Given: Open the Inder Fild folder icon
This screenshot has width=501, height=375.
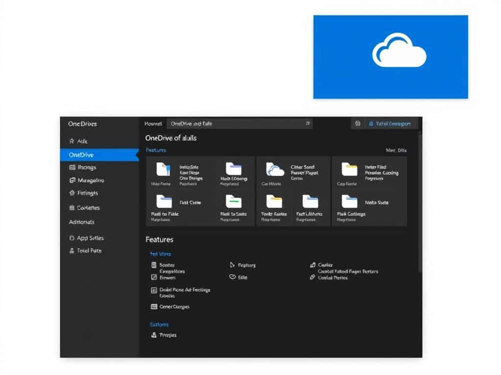Looking at the screenshot, I should click(x=349, y=169).
